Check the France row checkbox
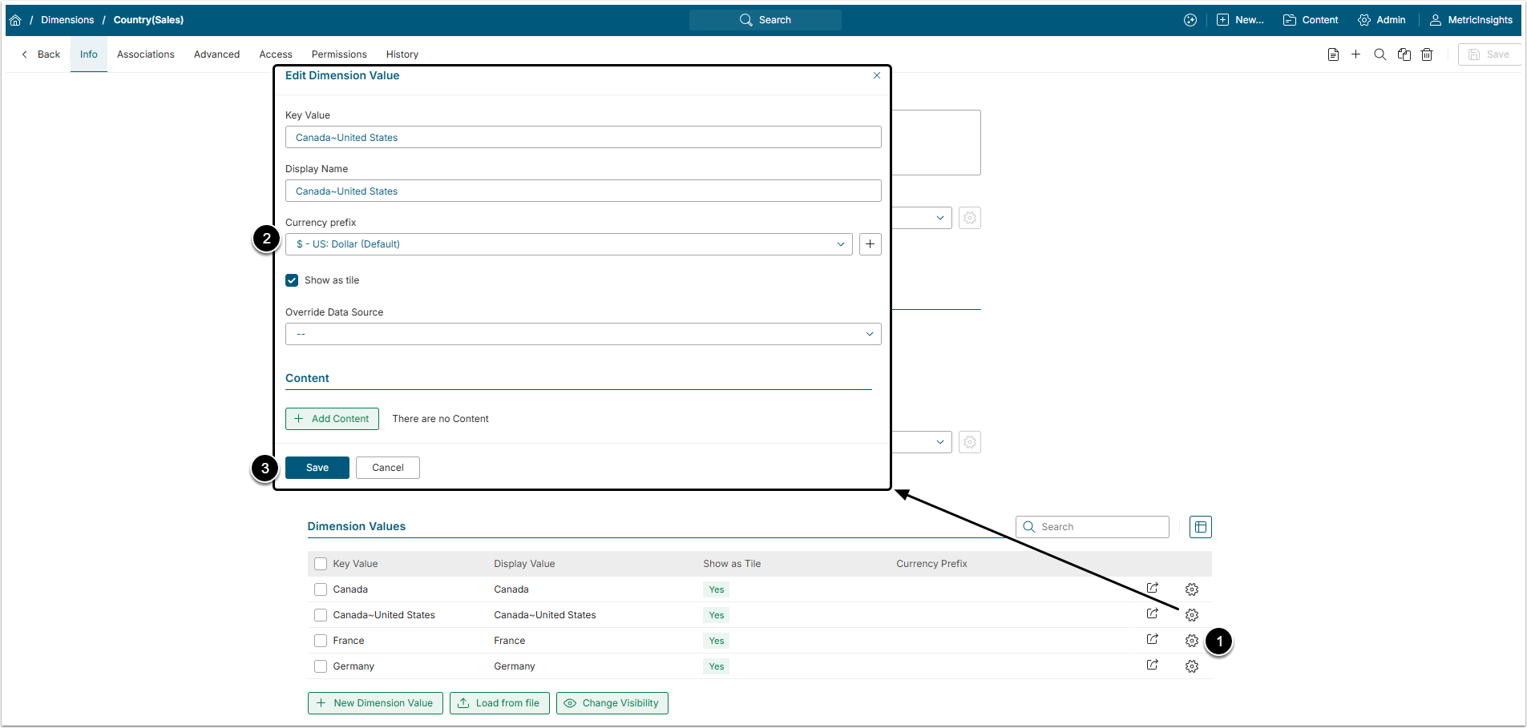Image resolution: width=1527 pixels, height=728 pixels. (x=321, y=641)
